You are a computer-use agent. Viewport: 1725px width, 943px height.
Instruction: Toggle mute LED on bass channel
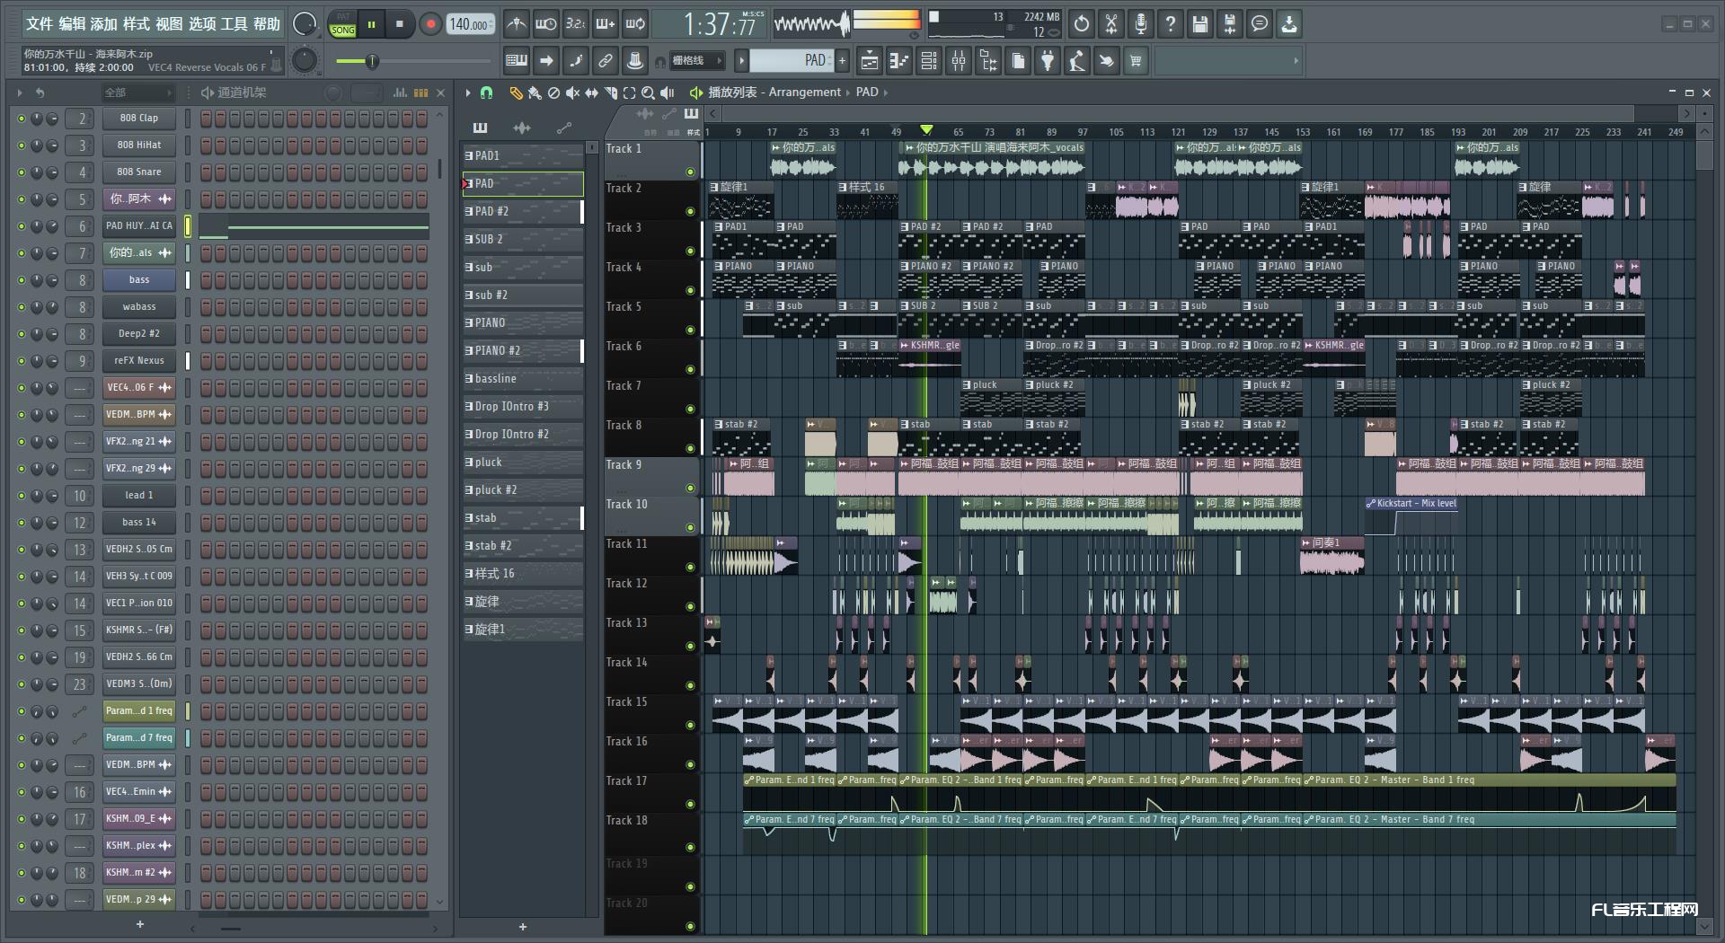click(22, 280)
